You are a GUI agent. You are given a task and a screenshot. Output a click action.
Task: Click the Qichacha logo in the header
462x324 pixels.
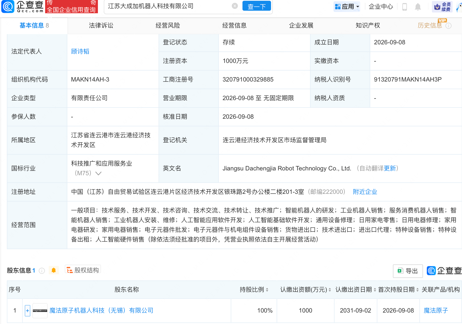22,7
